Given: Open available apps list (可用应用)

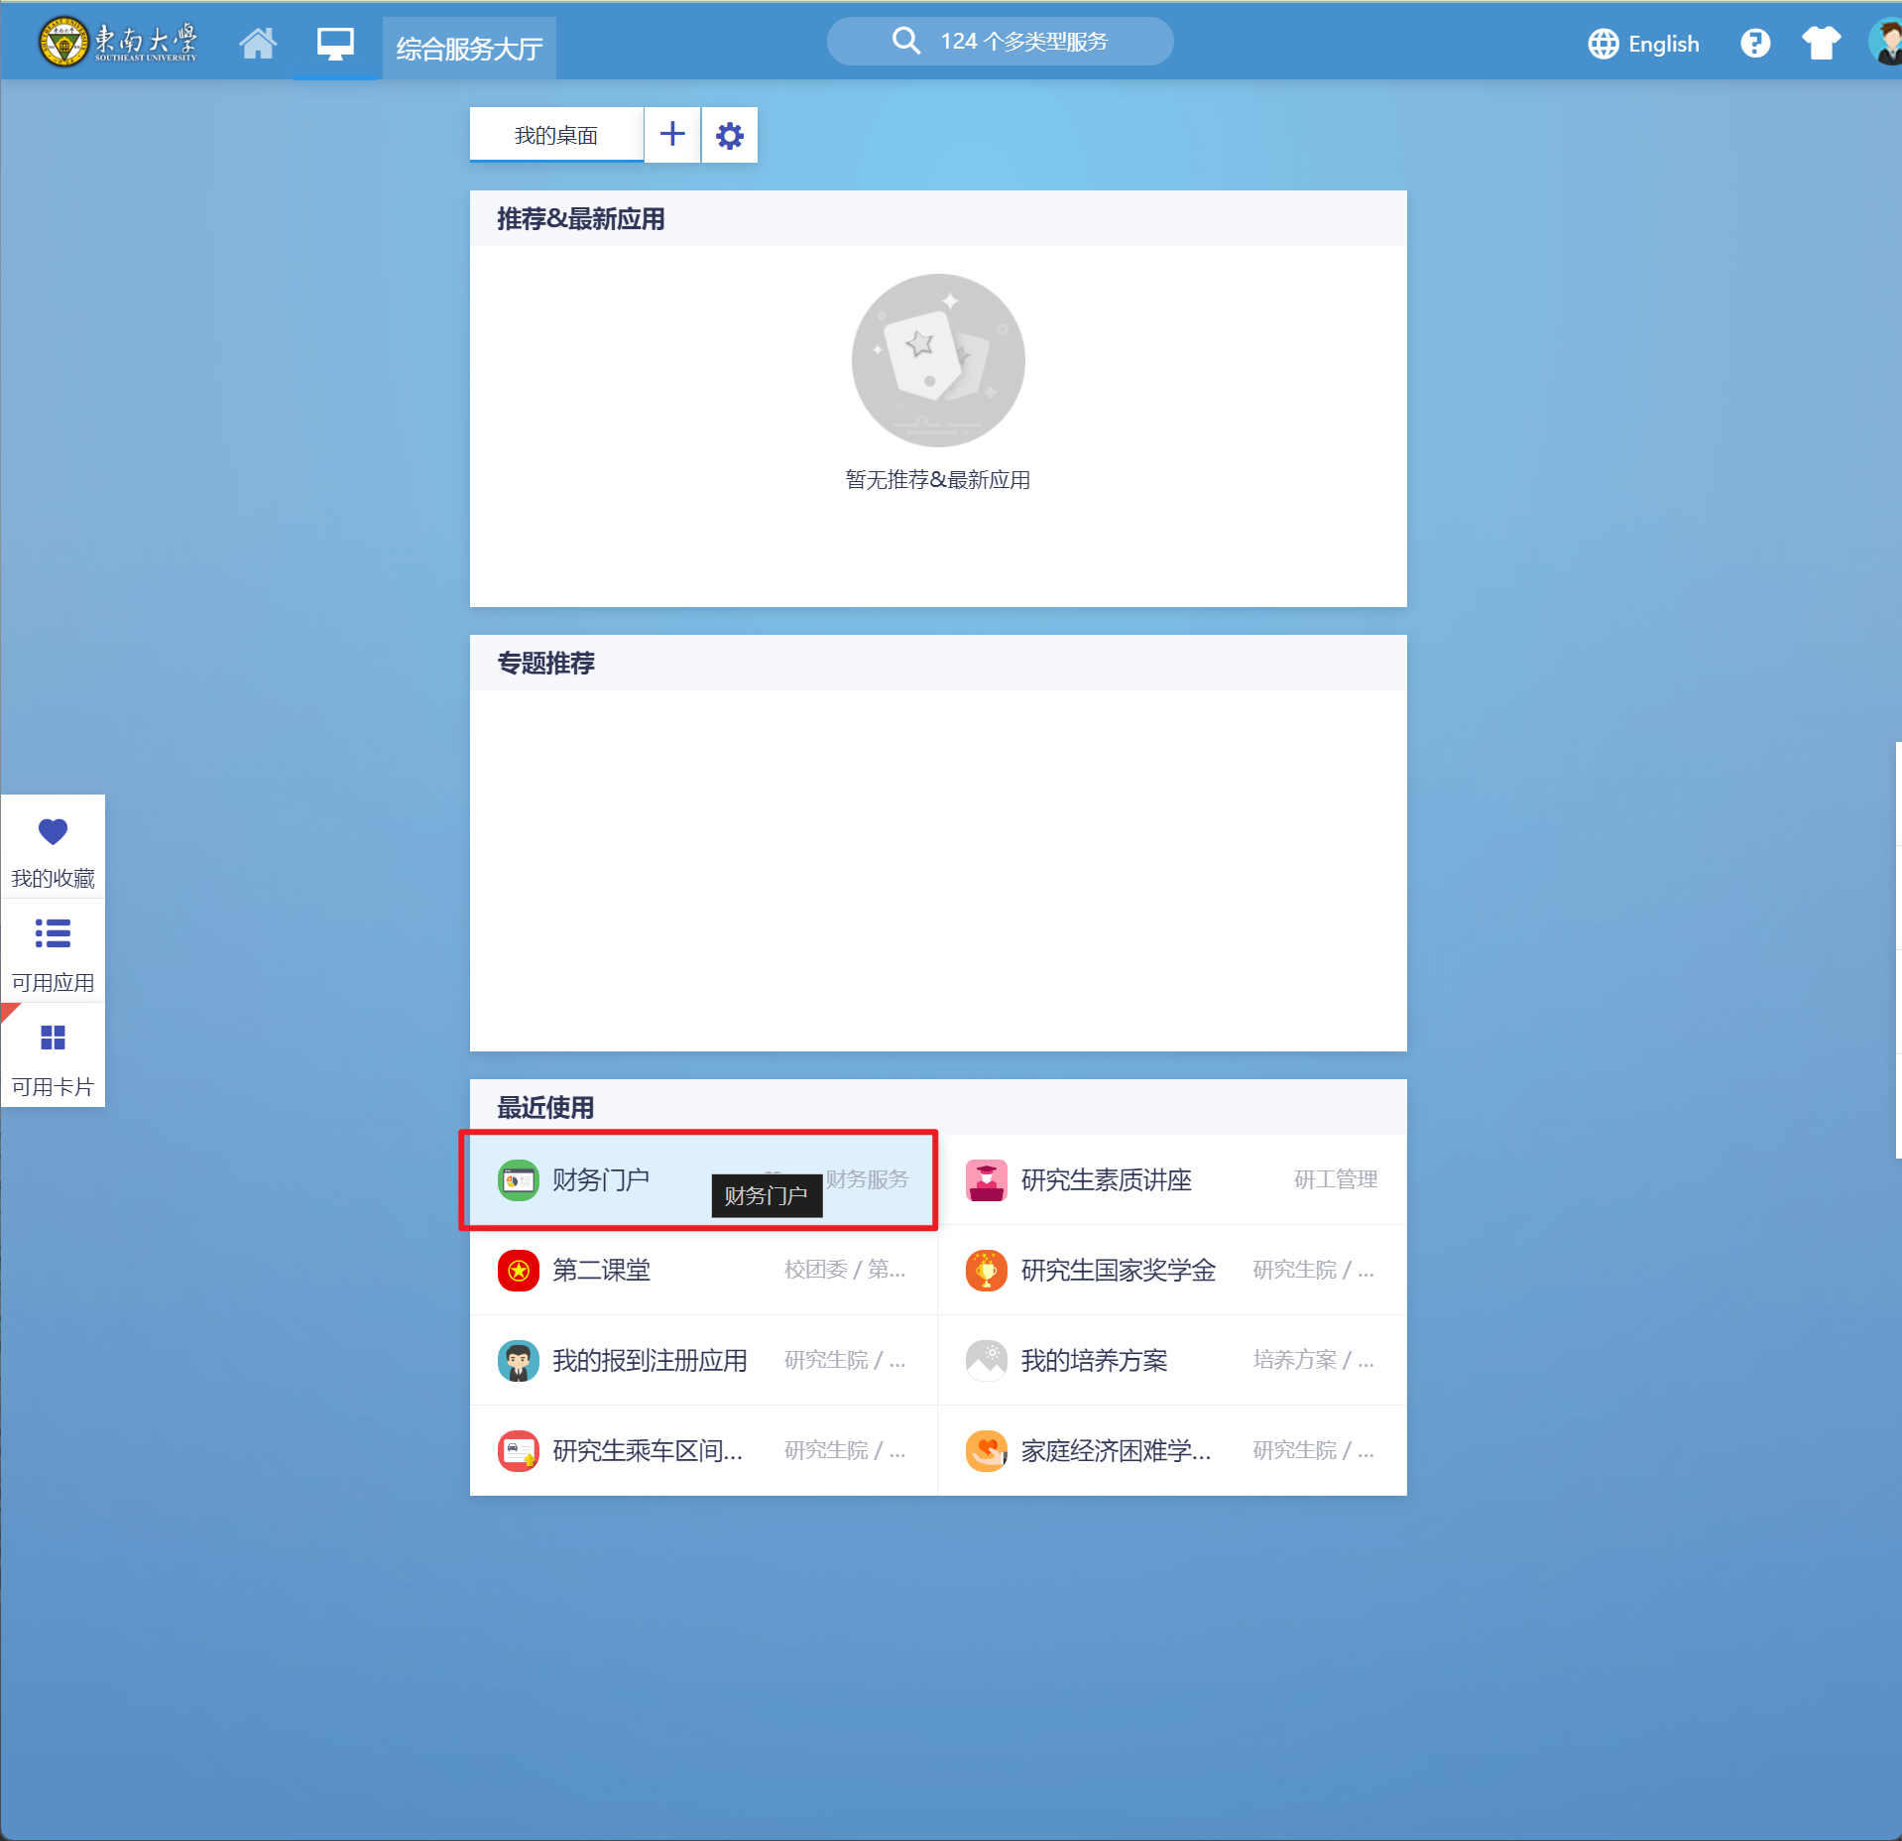Looking at the screenshot, I should click(x=53, y=953).
